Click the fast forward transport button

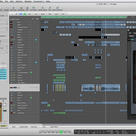click(x=53, y=132)
